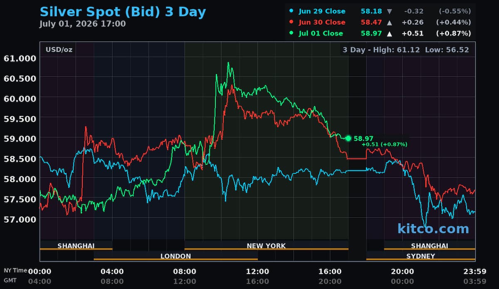Click the up arrow beside 58.47
Viewport: 499px width, 289px height.
390,22
